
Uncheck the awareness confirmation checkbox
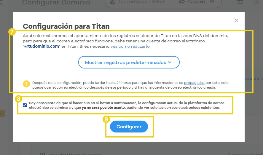click(25, 105)
